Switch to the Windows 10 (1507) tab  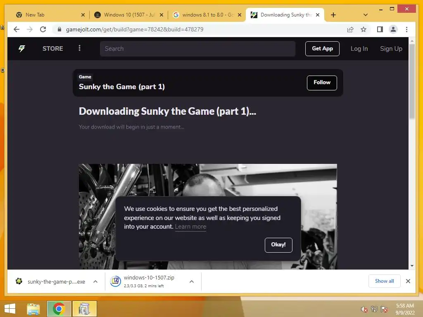click(x=128, y=15)
